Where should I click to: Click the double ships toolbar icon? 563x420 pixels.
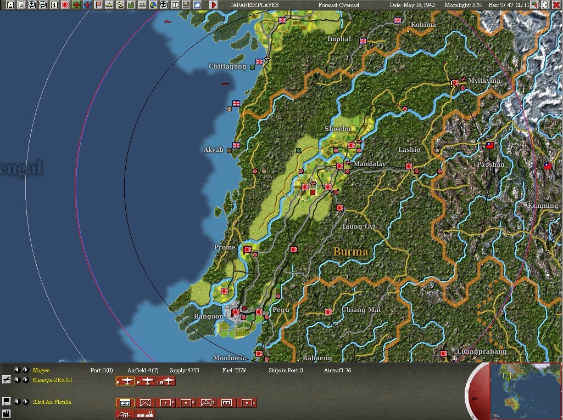click(x=120, y=4)
